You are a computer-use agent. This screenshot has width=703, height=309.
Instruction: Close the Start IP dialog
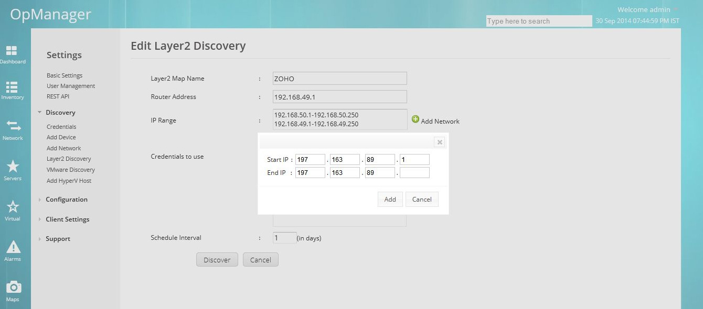pos(440,142)
